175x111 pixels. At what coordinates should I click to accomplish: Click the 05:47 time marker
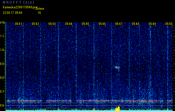(119, 24)
